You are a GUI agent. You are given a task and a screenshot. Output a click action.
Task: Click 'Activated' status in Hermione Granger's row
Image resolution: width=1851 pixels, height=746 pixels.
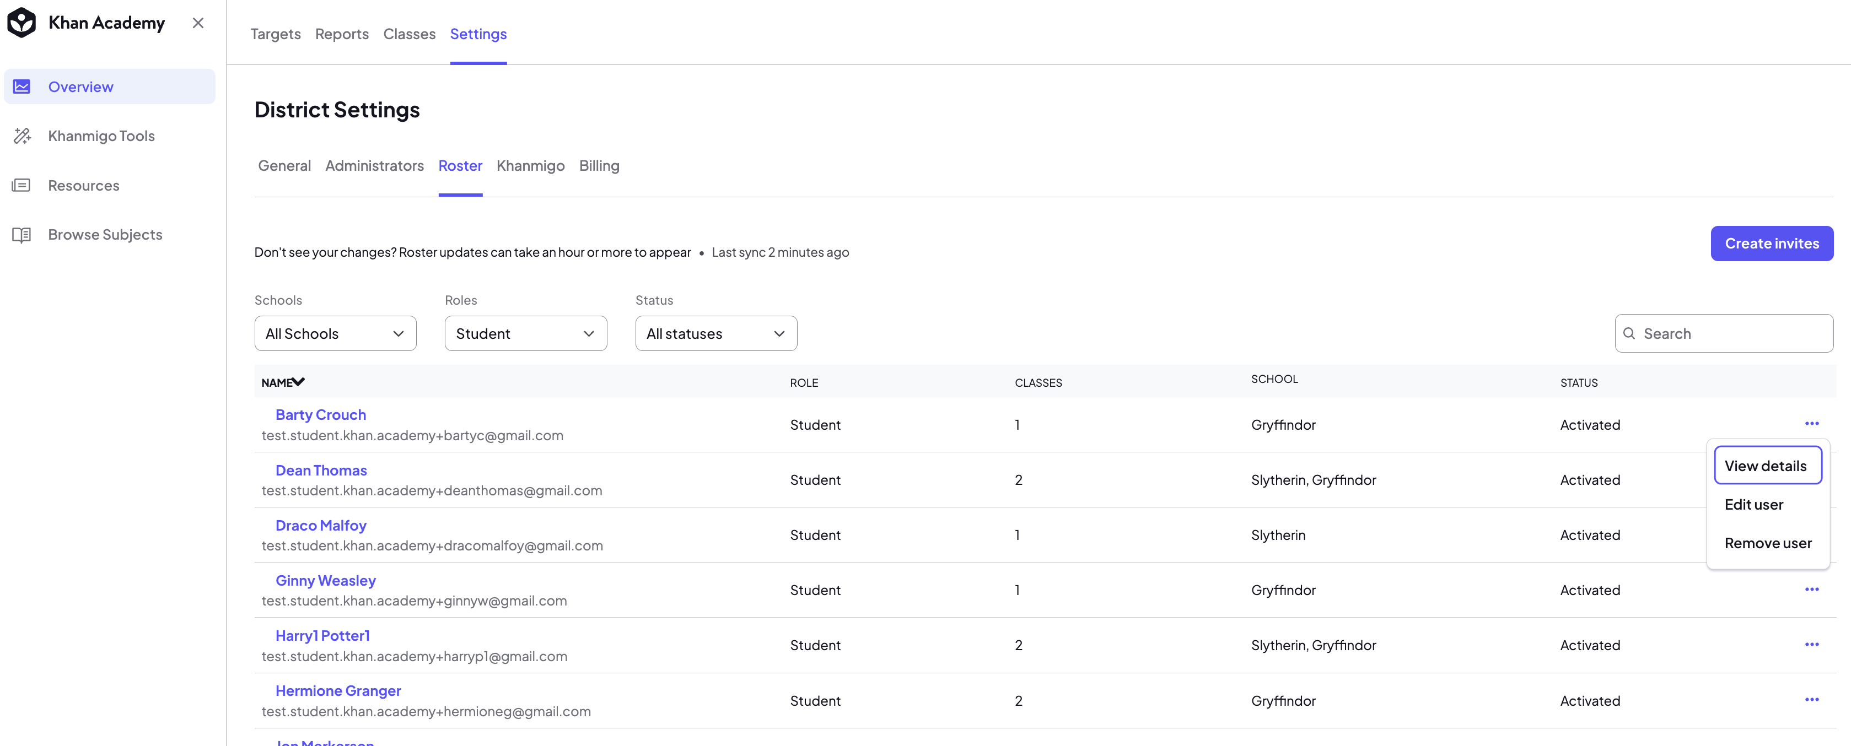click(x=1590, y=701)
